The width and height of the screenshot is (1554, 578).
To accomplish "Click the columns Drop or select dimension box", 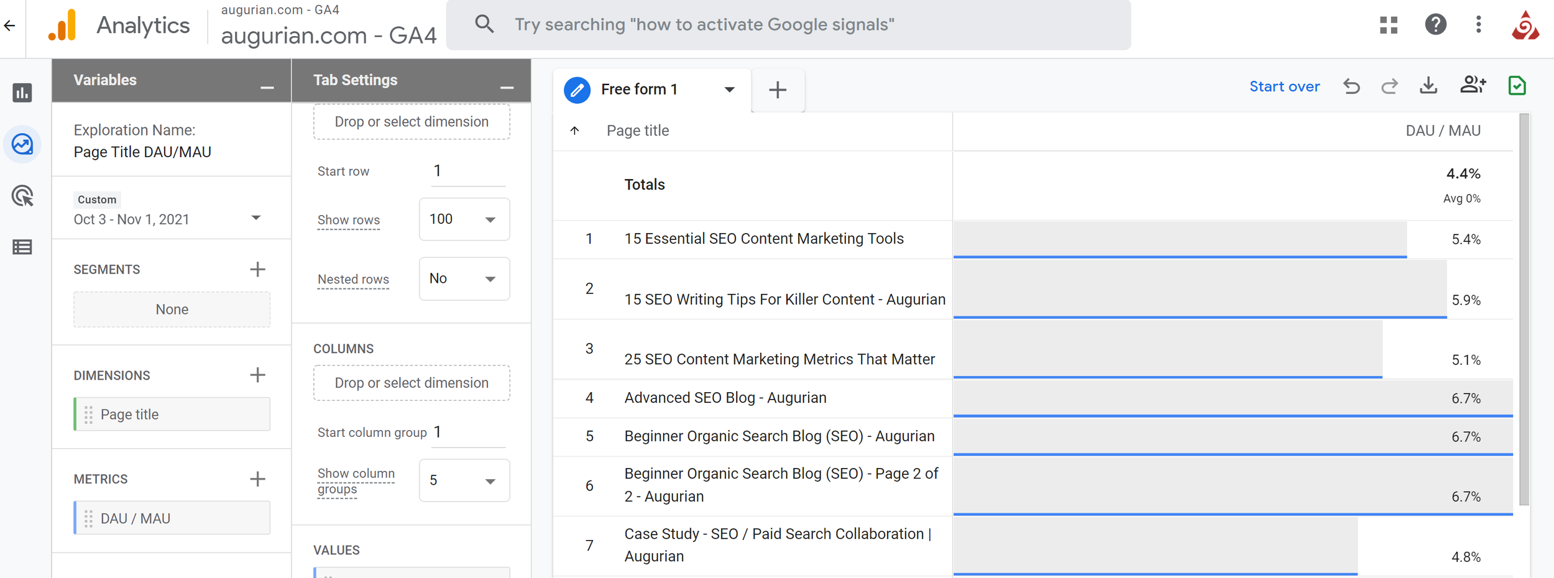I will [x=411, y=383].
